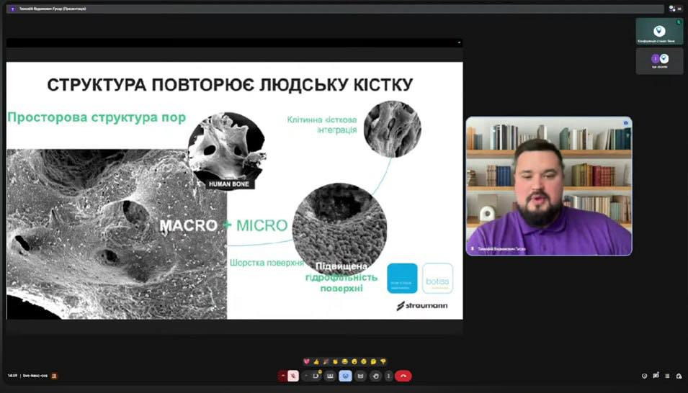This screenshot has width=688, height=393.
Task: Select the top participant tile thumbnail
Action: coord(659,32)
